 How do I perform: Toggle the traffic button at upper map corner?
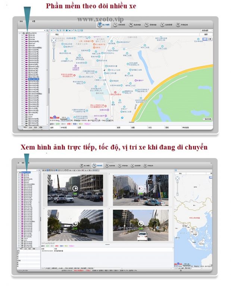[x=207, y=119]
